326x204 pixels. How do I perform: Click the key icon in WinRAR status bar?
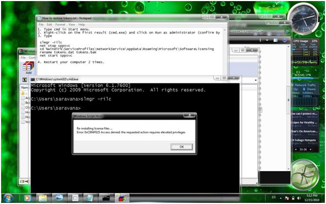click(26, 182)
